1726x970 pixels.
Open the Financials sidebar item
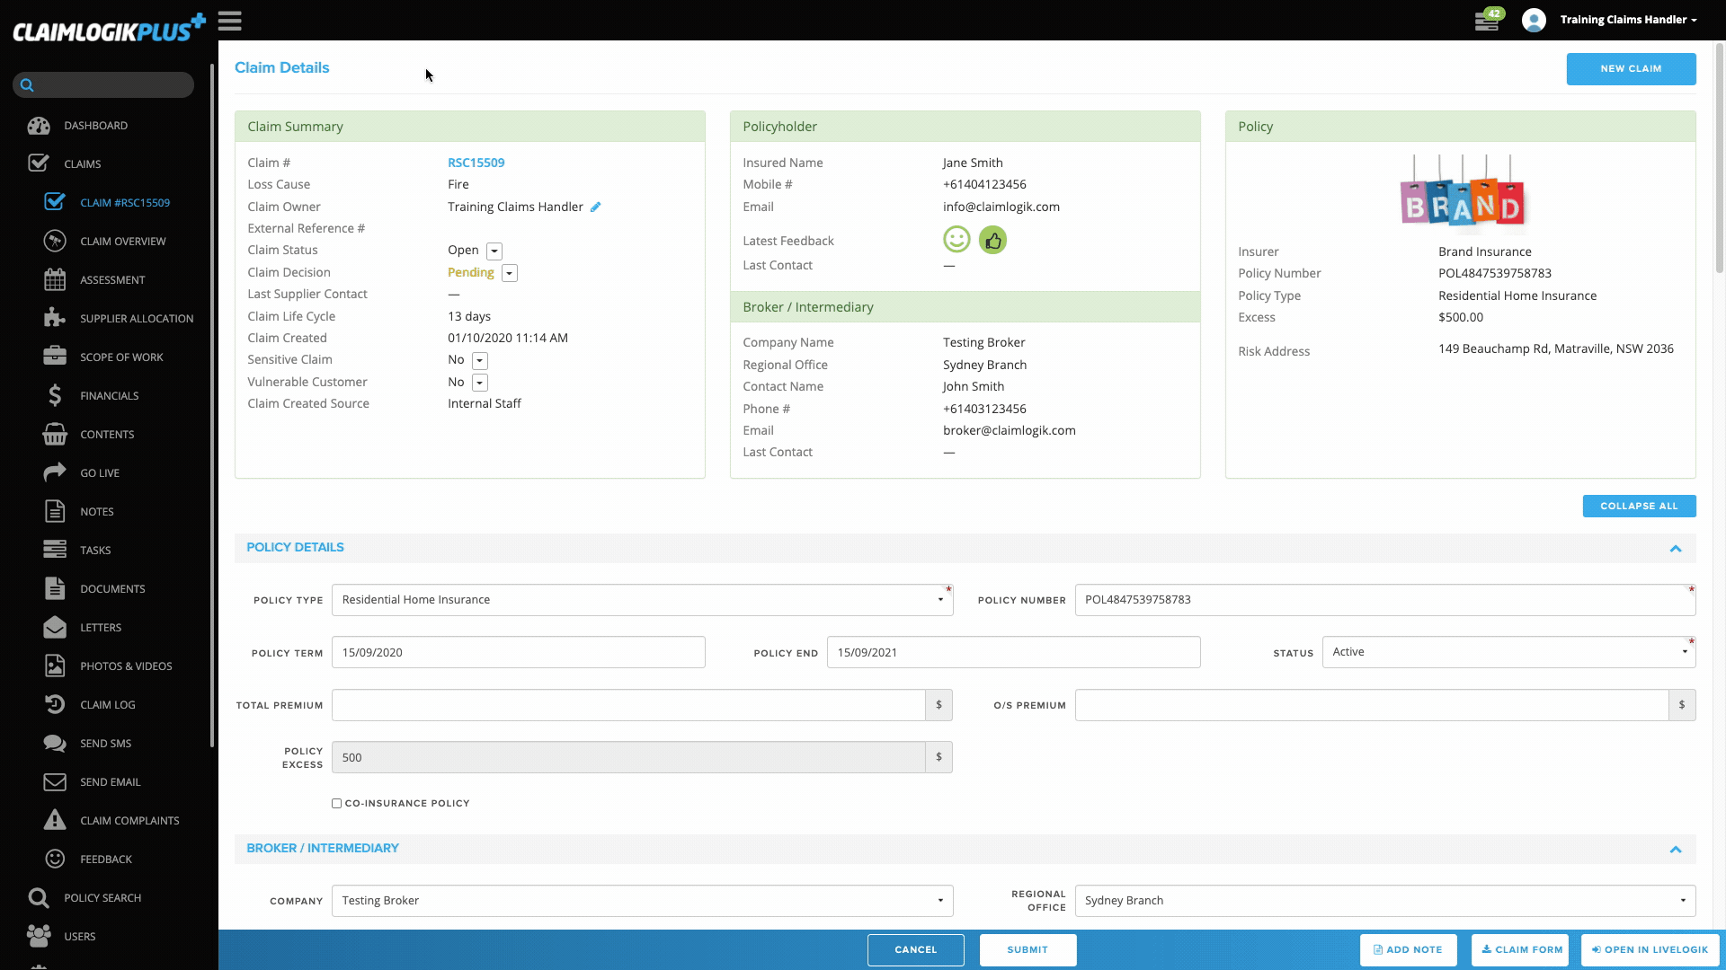(x=109, y=395)
